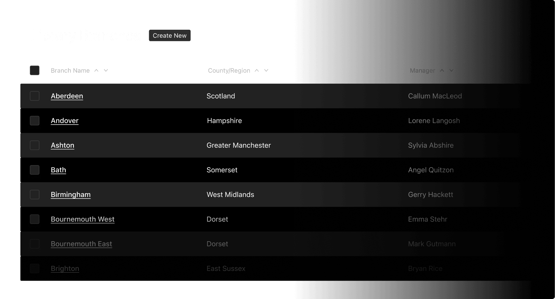Viewport: 555px width, 299px height.
Task: Click the County/Region column header label
Action: [x=229, y=71]
